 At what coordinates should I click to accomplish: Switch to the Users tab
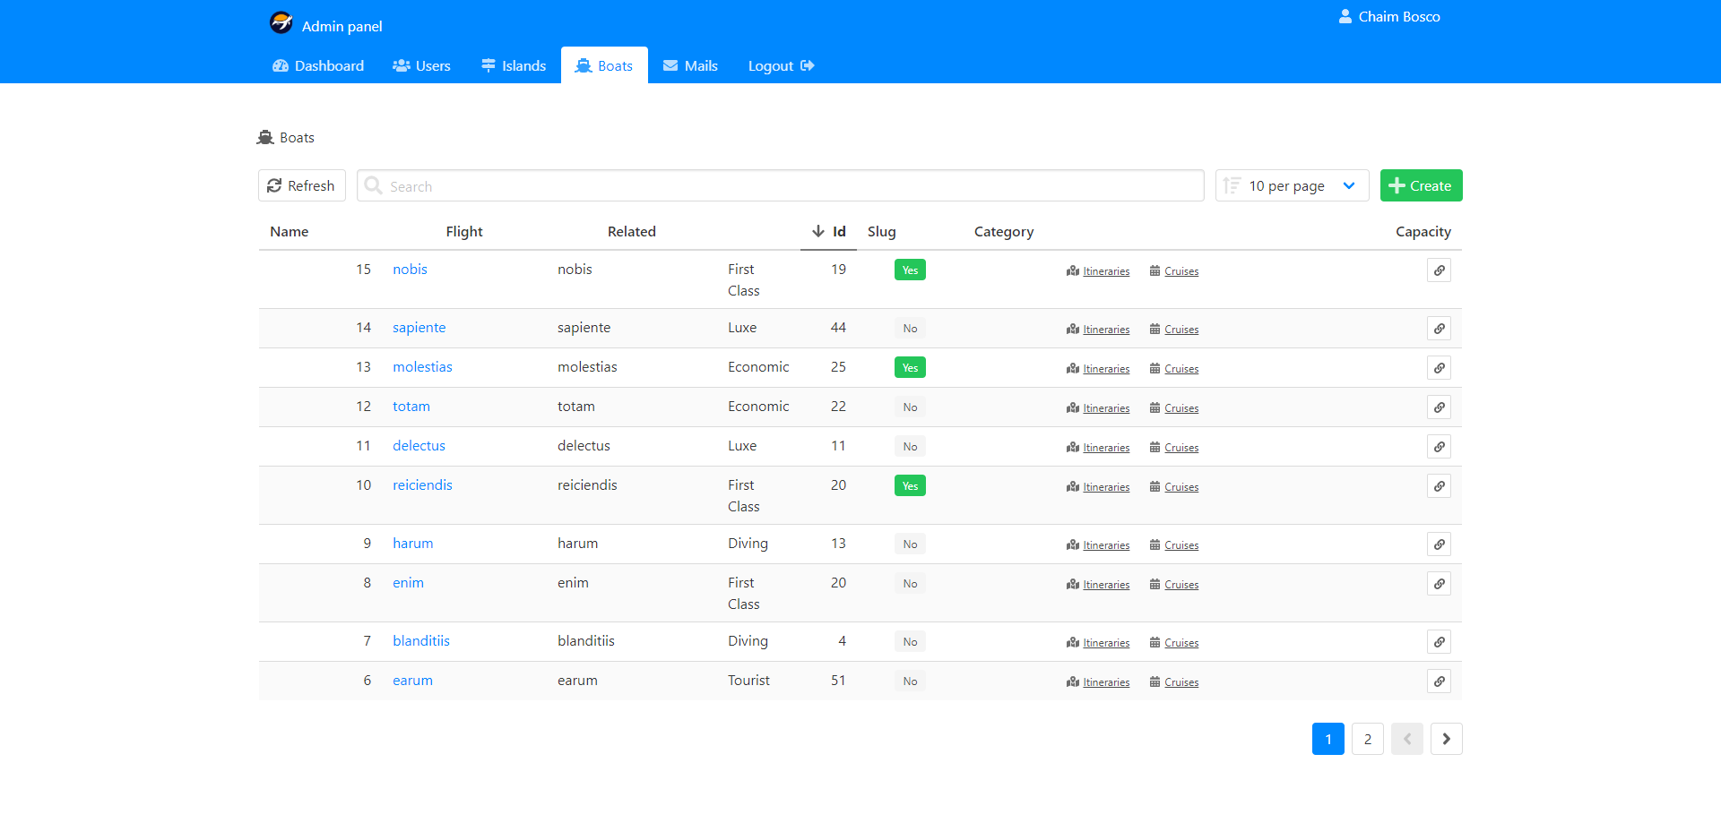[421, 64]
